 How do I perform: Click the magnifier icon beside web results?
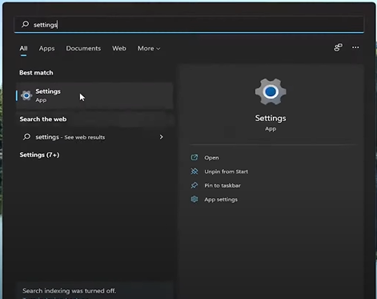(26, 137)
